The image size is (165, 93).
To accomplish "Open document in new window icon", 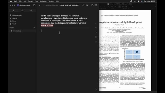I will click(92, 5).
